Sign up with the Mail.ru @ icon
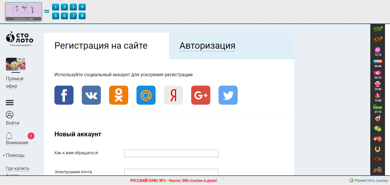 click(x=146, y=95)
